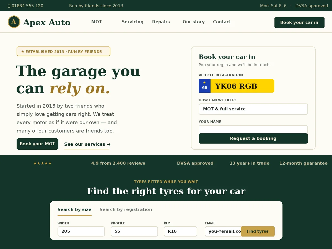Image resolution: width=332 pixels, height=249 pixels.
Task: Click the tyre search Email input field
Action: [223, 231]
